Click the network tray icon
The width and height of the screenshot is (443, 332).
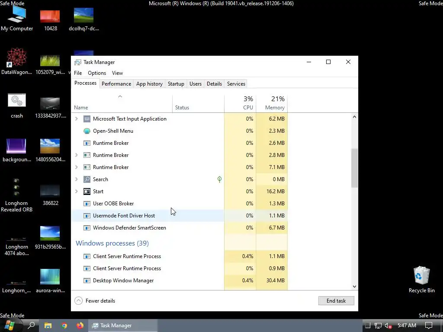(378, 326)
